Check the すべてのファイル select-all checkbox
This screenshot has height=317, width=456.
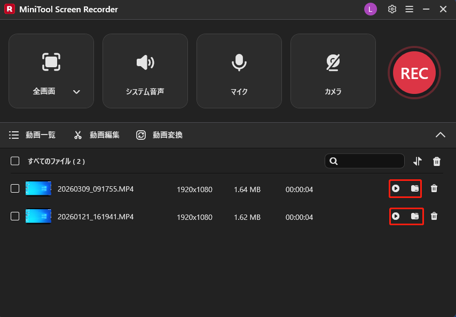coord(15,161)
